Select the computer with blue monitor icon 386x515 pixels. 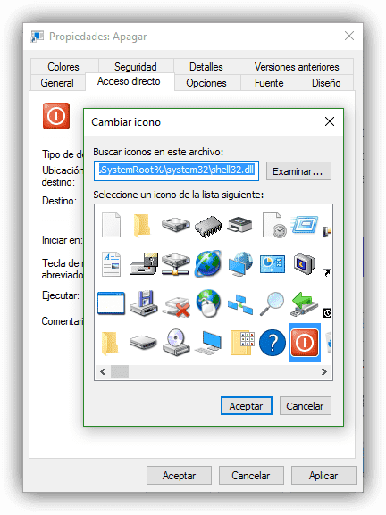[x=208, y=343]
